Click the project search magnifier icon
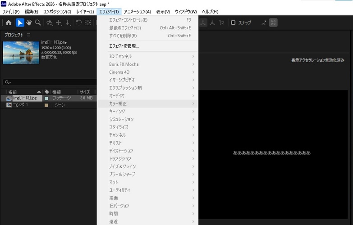Screen dimensions: 353x225 tap(8, 82)
